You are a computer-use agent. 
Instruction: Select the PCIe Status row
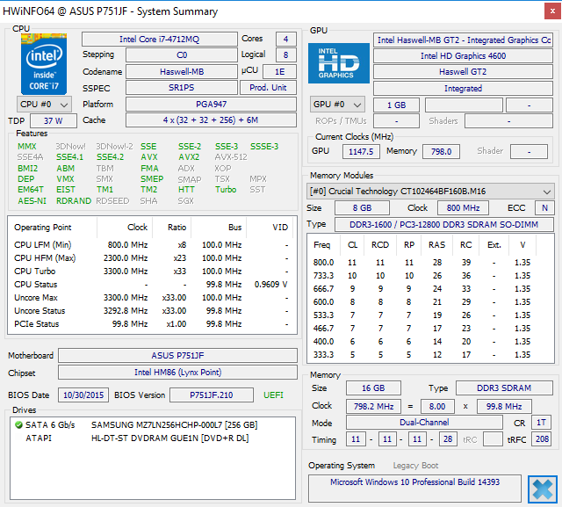pyautogui.click(x=152, y=324)
